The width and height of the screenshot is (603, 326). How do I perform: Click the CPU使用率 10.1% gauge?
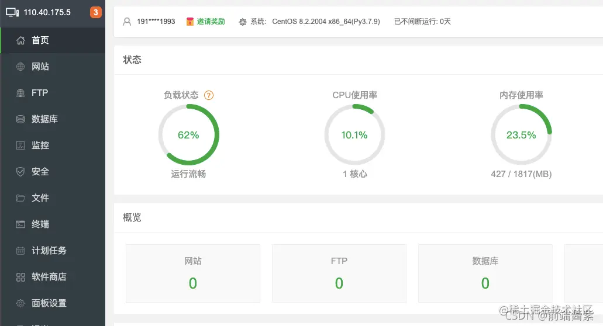(354, 135)
